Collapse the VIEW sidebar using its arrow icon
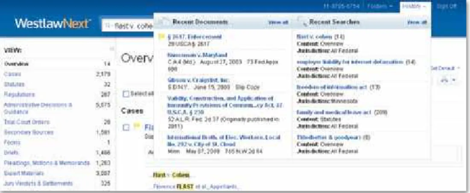The height and width of the screenshot is (193, 470). (112, 49)
